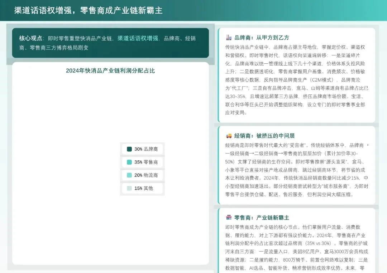
Task: Click heading 经销商：被挤压的中间层
Action: (264, 136)
